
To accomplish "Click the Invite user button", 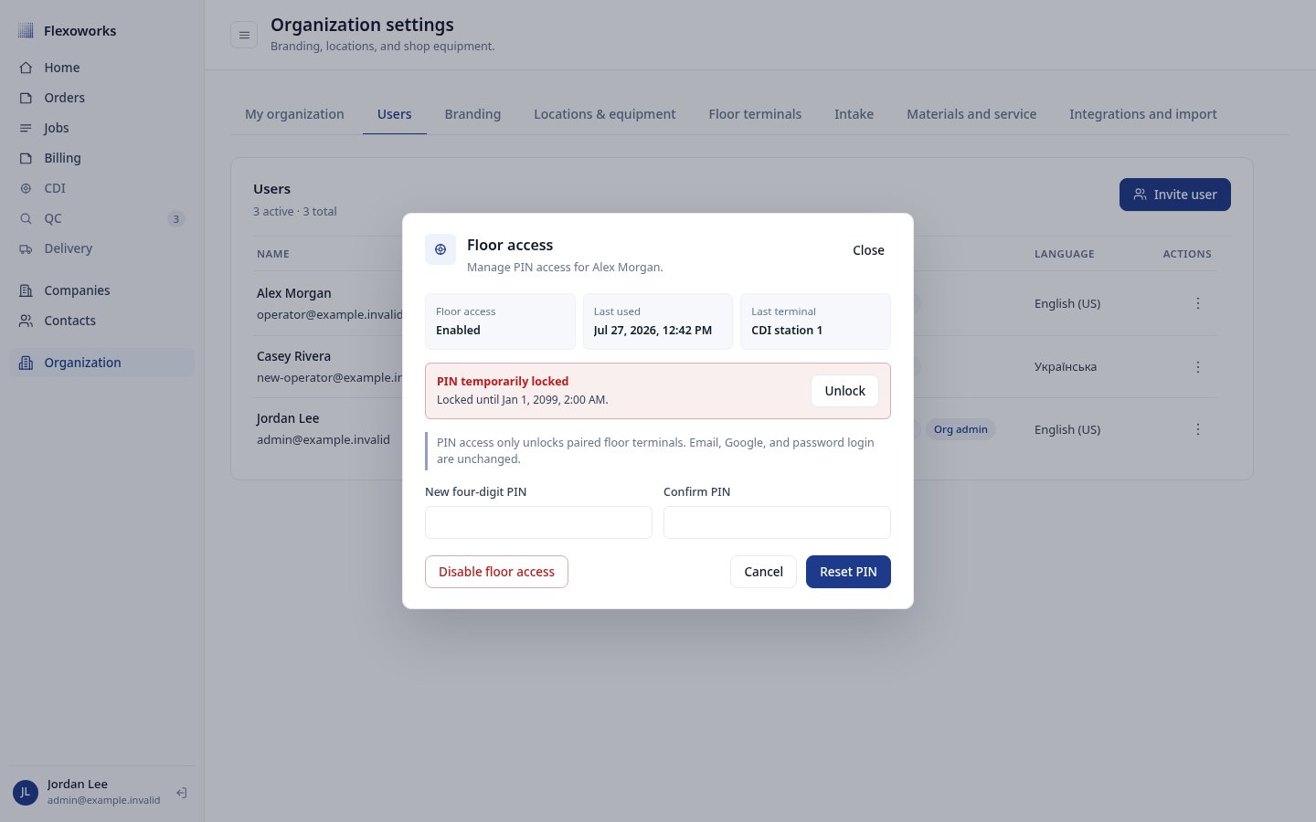I will tap(1175, 195).
